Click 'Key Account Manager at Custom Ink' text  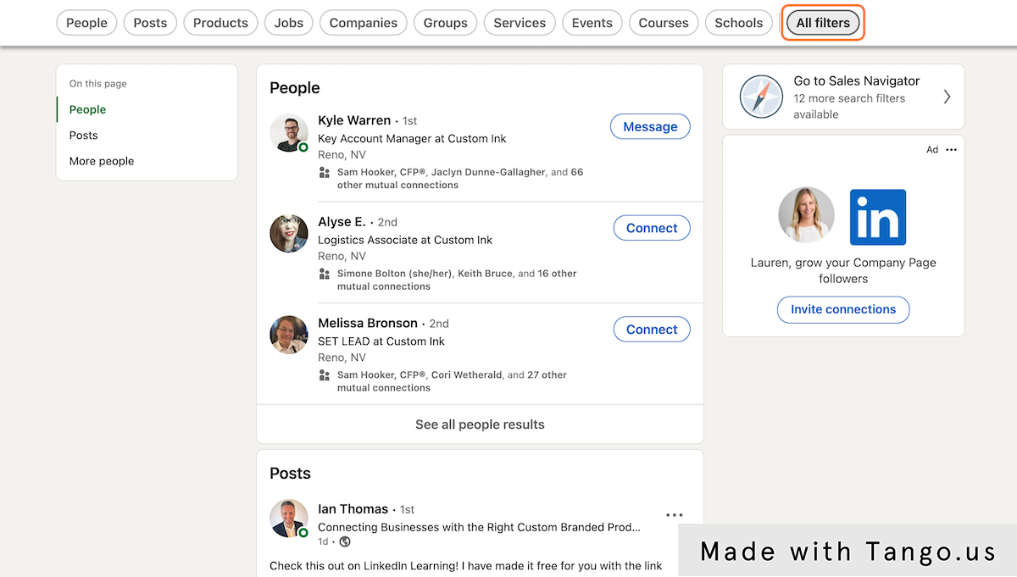click(x=412, y=138)
